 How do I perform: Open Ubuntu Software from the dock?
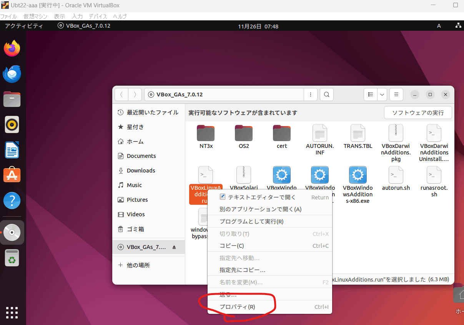tap(12, 175)
